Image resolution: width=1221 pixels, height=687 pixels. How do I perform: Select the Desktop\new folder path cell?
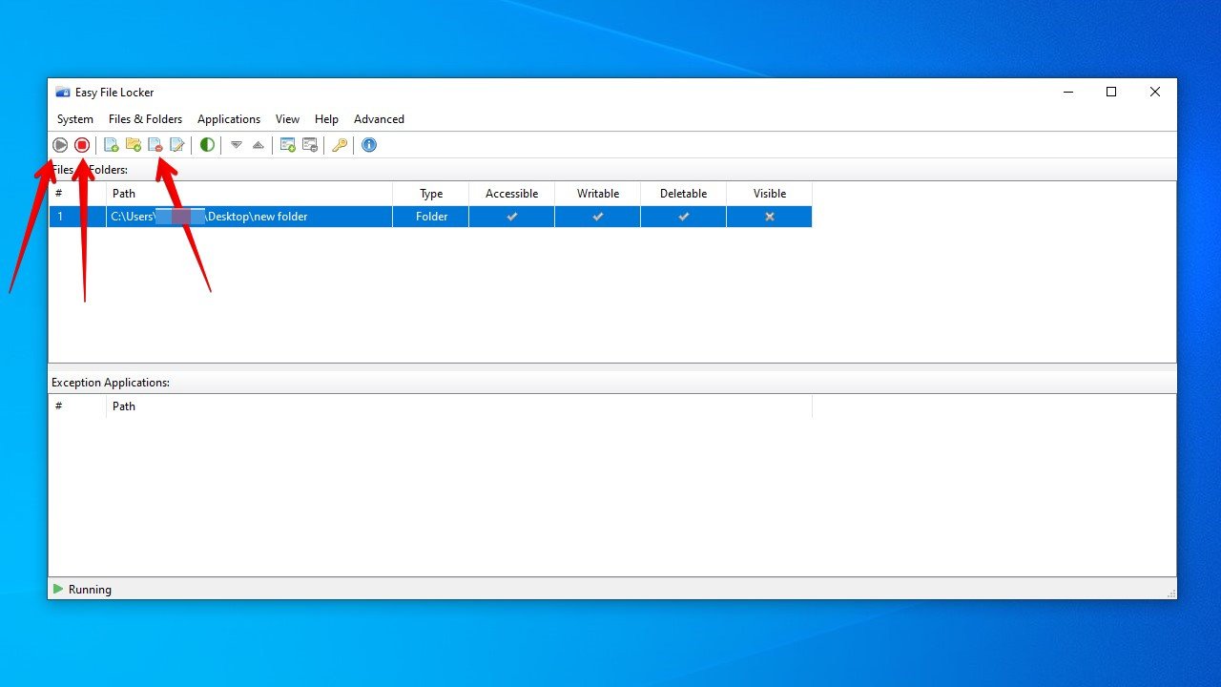[250, 217]
